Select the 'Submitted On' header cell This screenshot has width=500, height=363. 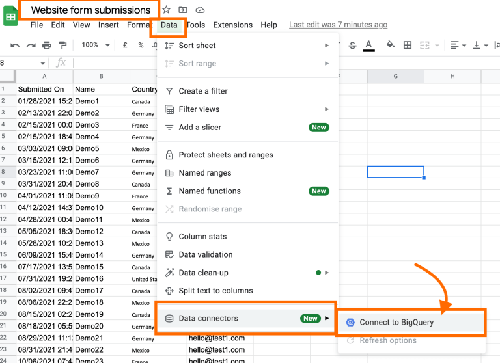tap(44, 89)
